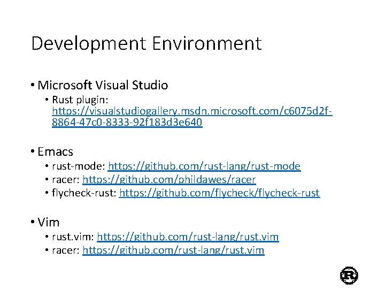Screen dimensions: 385x289
Task: Select the 'Microsoft Visual Studio' bullet text
Action: click(x=103, y=85)
